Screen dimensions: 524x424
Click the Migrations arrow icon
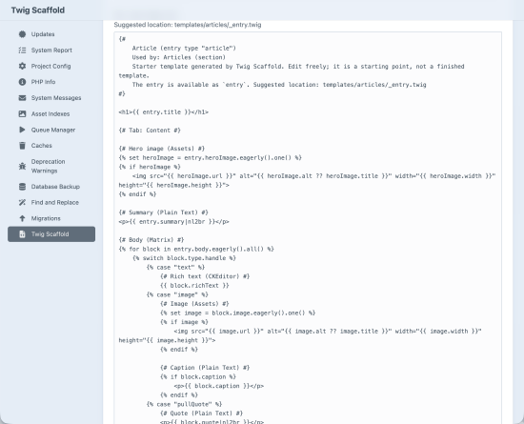(x=22, y=218)
